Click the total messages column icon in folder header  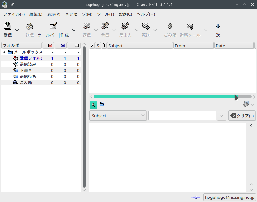tap(76, 45)
